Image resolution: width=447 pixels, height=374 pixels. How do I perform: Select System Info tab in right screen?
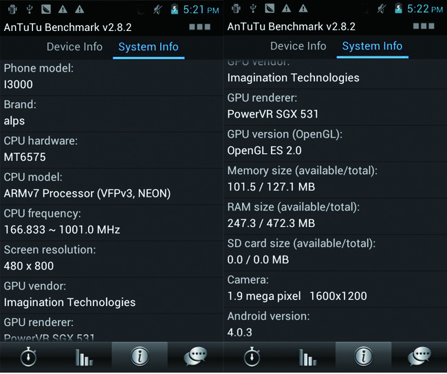click(372, 46)
